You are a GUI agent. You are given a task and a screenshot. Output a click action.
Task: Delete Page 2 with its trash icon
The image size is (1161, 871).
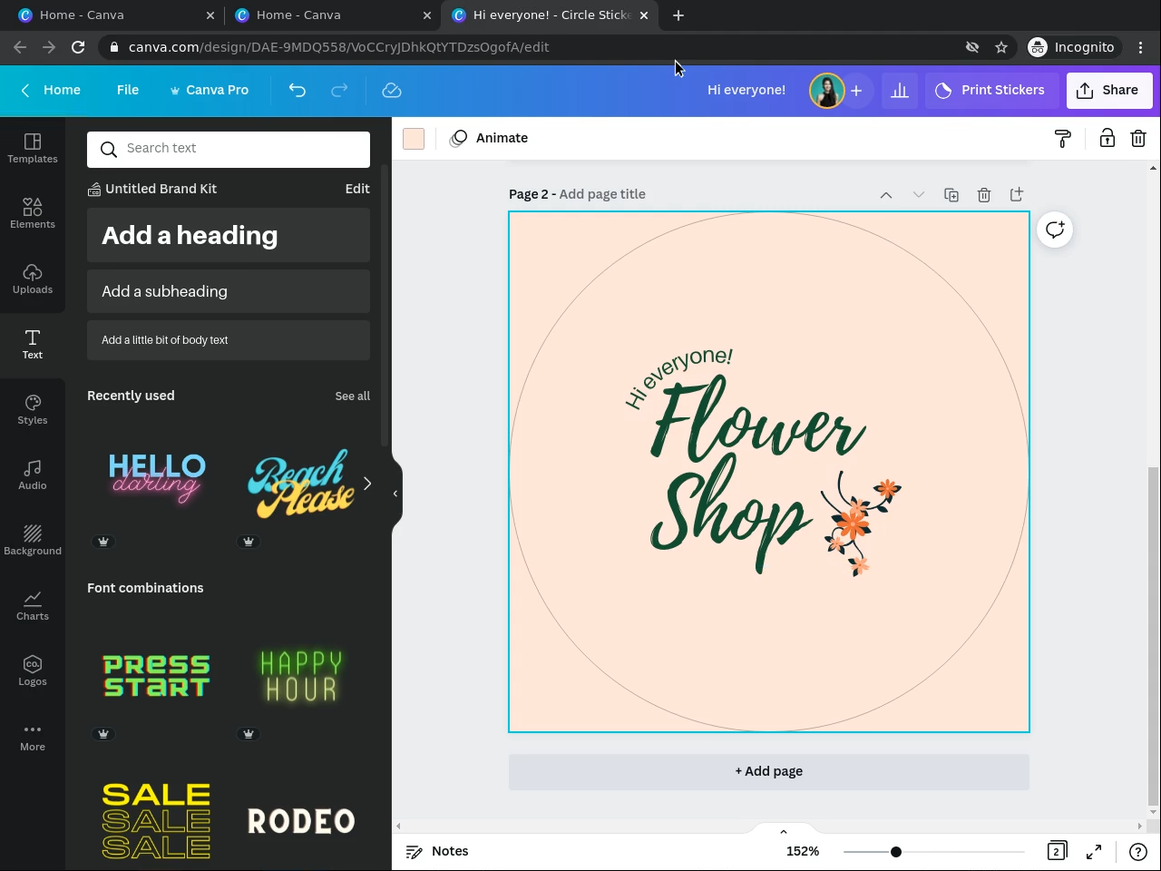[x=984, y=194]
